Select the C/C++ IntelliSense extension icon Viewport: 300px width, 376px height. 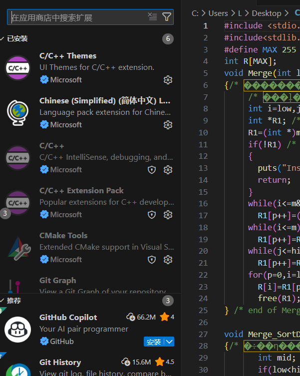(18, 158)
